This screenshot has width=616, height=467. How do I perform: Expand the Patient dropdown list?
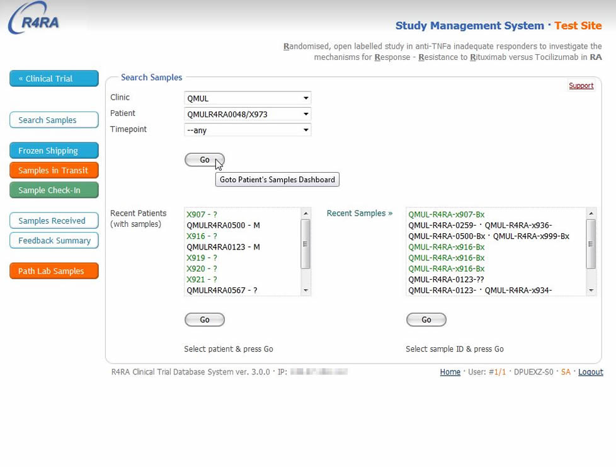click(248, 114)
